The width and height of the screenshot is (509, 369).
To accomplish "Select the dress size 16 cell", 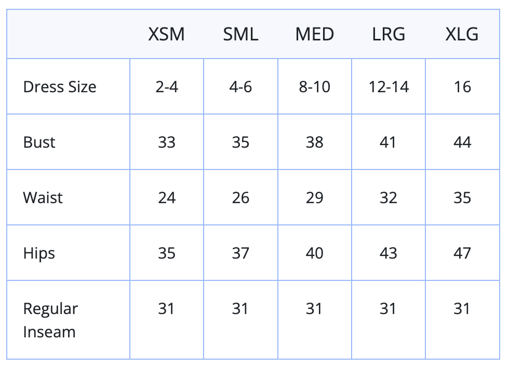I will (462, 87).
